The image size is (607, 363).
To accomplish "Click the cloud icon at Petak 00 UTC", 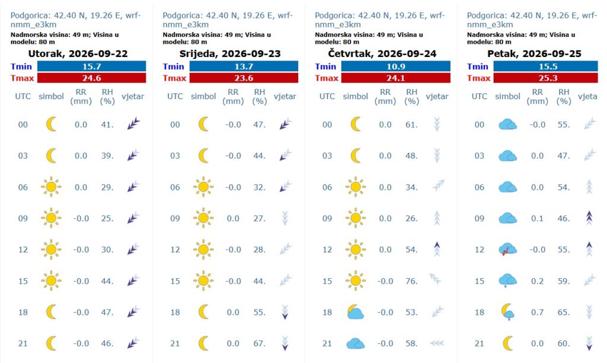I will click(x=507, y=125).
